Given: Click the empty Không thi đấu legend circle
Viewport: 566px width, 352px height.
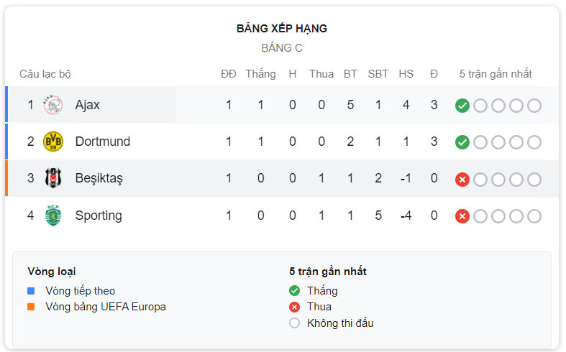Looking at the screenshot, I should 295,323.
